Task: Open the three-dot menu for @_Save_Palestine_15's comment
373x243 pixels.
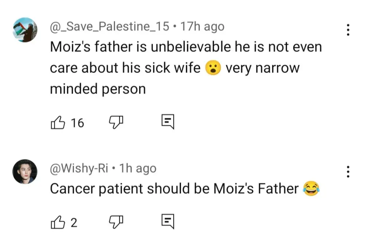Action: tap(348, 30)
